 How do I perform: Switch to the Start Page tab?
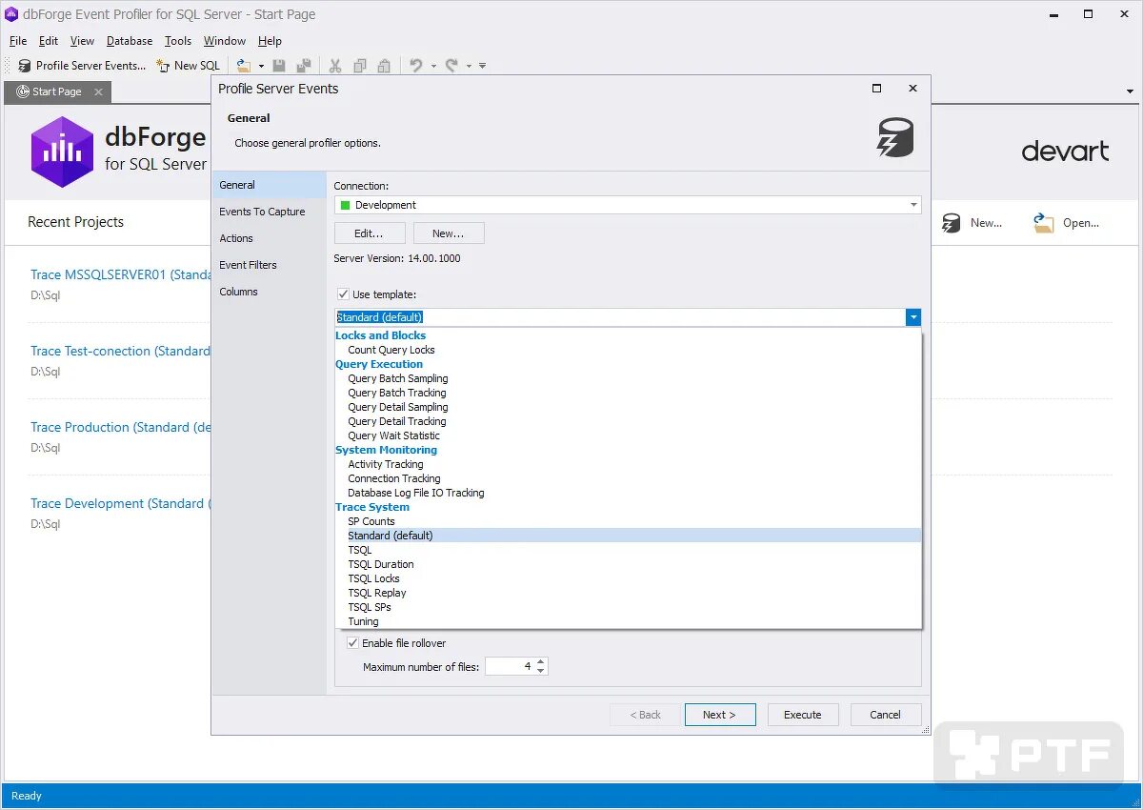coord(57,91)
